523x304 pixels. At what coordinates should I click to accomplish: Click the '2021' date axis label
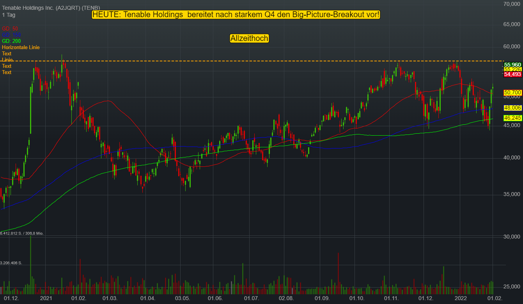pos(46,299)
